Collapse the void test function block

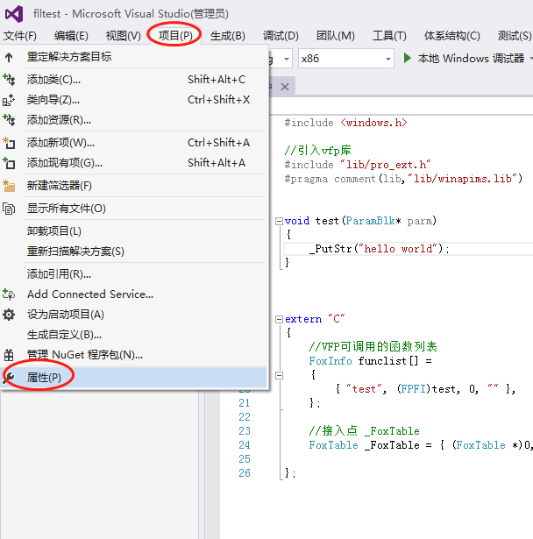click(x=280, y=221)
